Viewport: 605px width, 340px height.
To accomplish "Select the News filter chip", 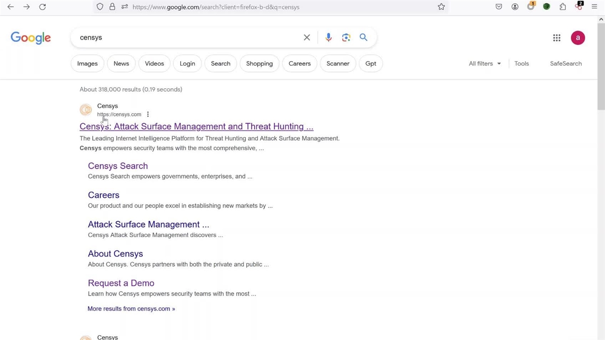I will click(121, 63).
